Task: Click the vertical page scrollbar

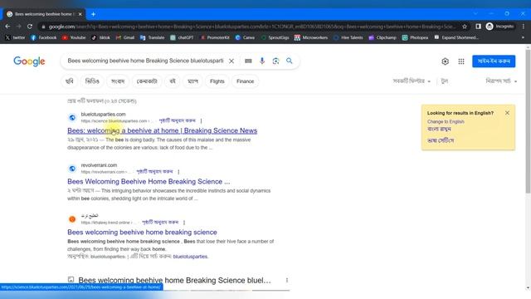Action: 528,122
